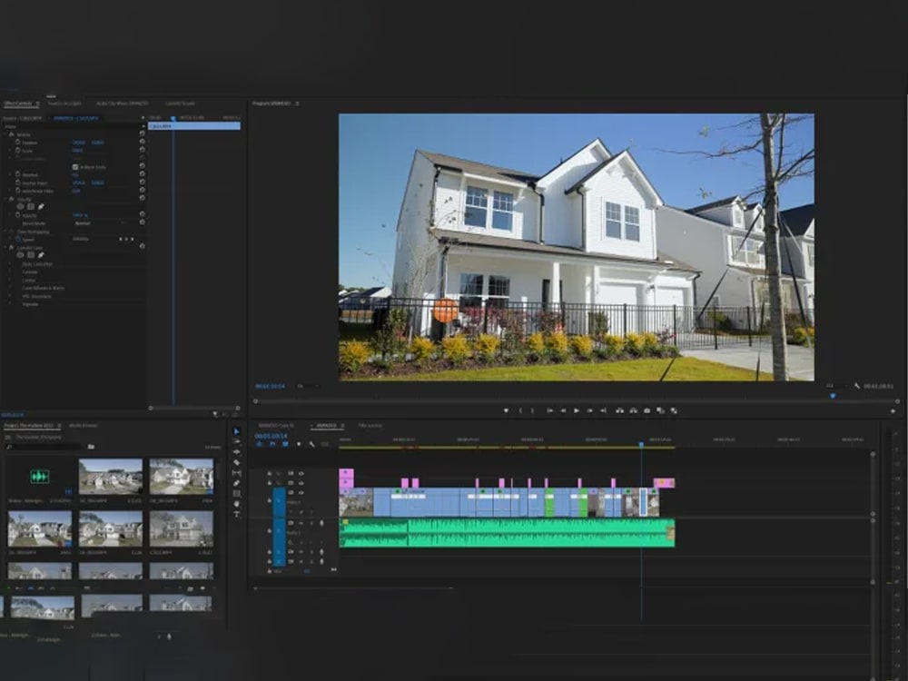Screen dimensions: 908x681
Task: Click Mark Out in Program monitor
Action: point(533,410)
